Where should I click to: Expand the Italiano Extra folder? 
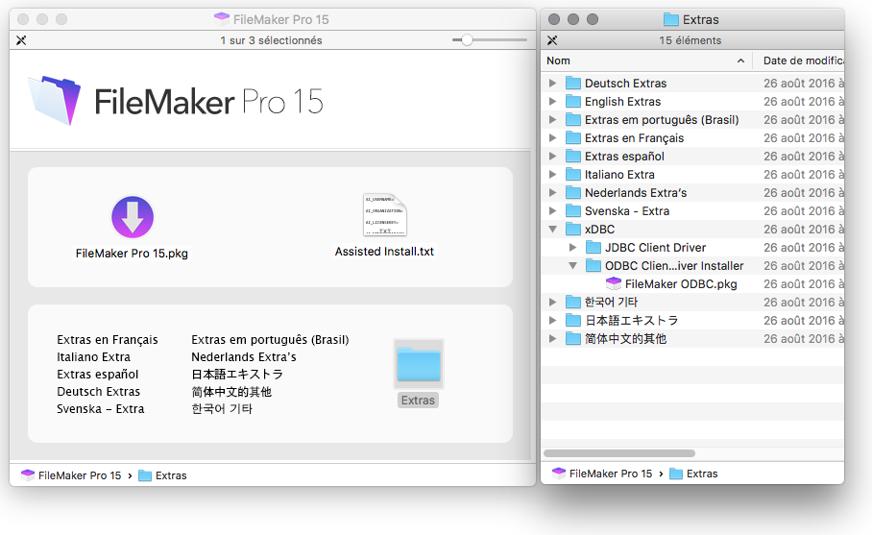pos(552,175)
